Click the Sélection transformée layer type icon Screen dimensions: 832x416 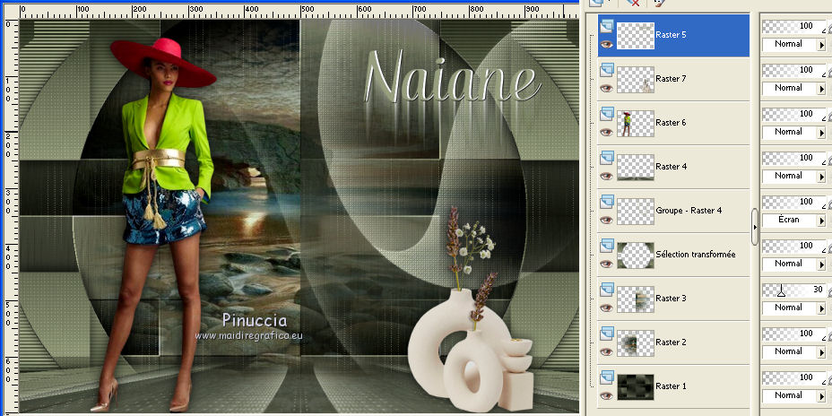tap(608, 246)
